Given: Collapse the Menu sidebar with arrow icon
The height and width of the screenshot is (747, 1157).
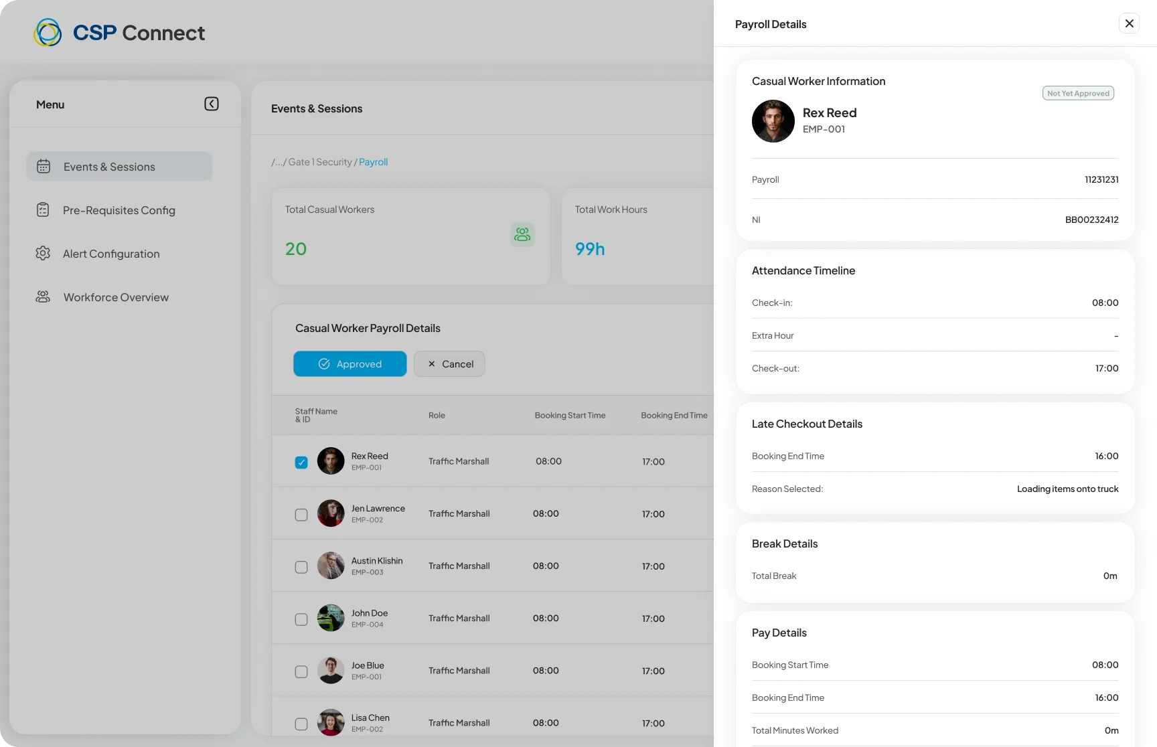Looking at the screenshot, I should 212,104.
